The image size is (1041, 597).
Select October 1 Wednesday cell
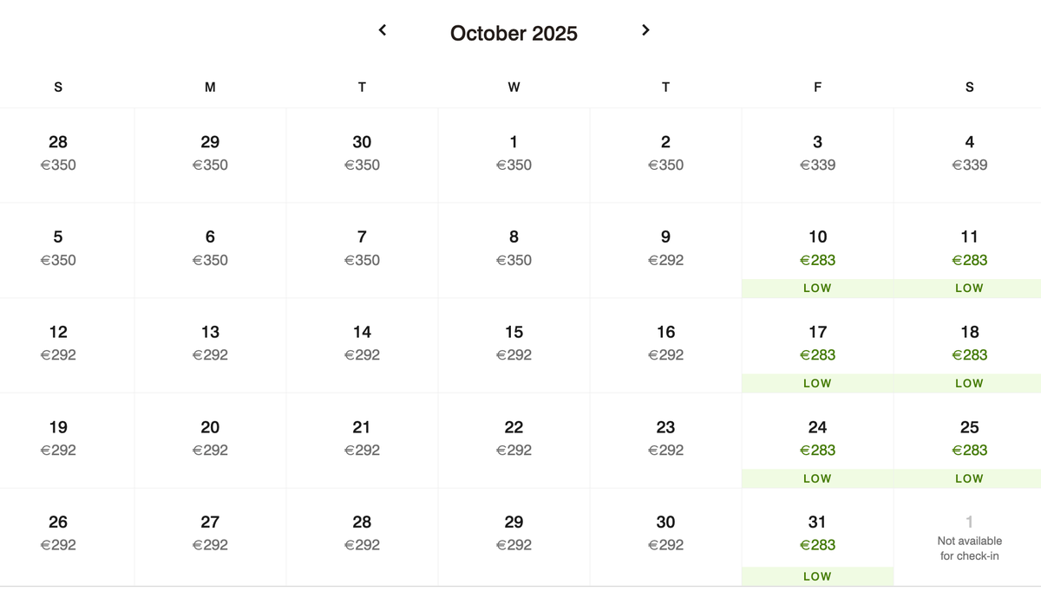click(514, 155)
